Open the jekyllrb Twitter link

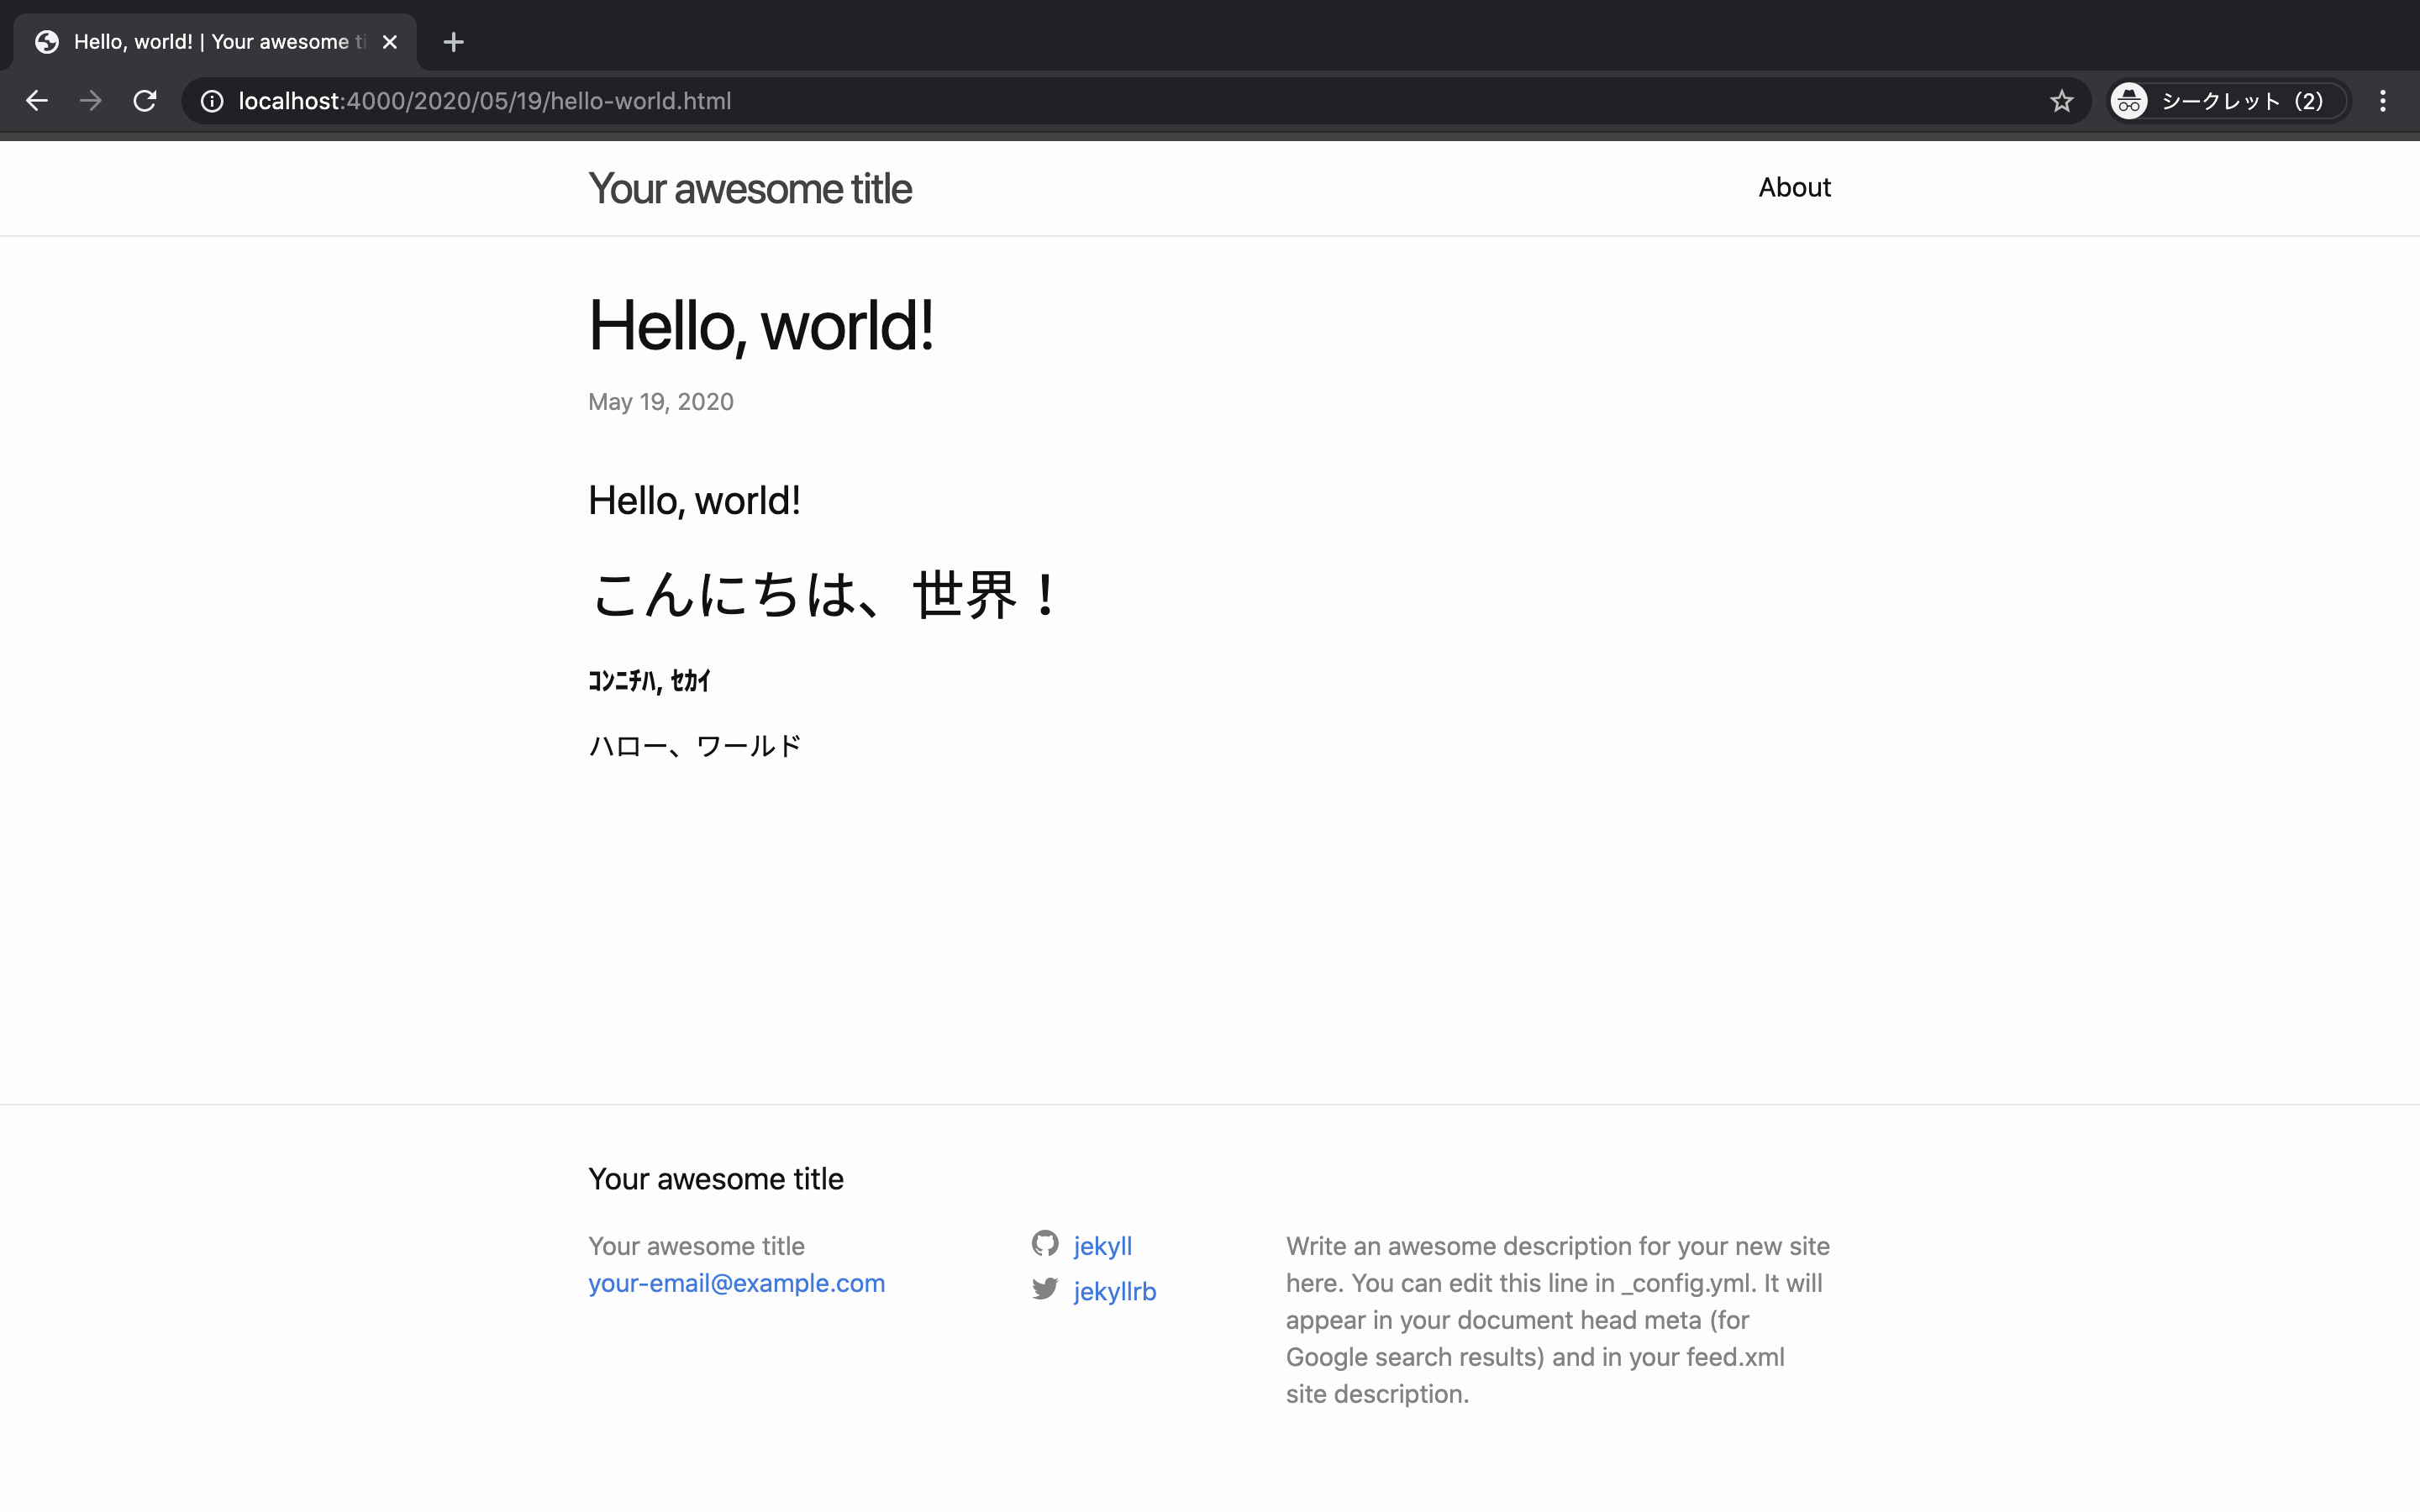(x=1114, y=1291)
